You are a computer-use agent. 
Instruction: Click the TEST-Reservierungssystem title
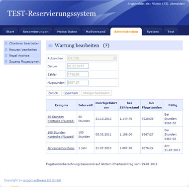[x=52, y=13]
